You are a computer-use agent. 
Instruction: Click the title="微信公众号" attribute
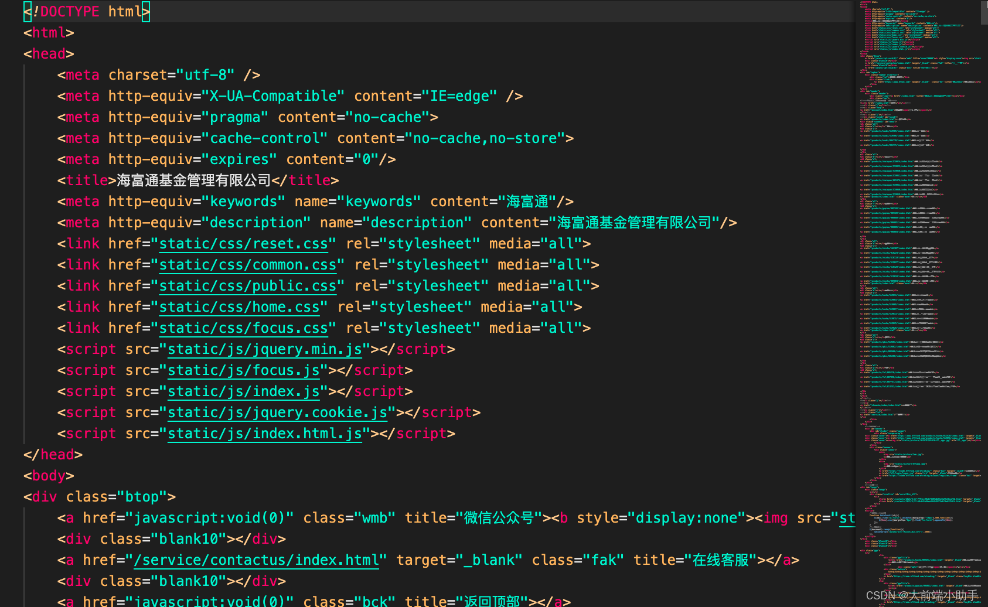tap(474, 518)
